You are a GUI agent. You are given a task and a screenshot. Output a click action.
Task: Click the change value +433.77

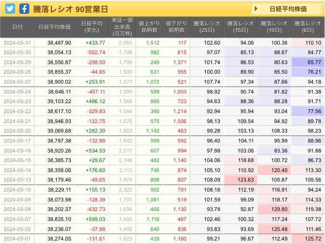click(95, 43)
